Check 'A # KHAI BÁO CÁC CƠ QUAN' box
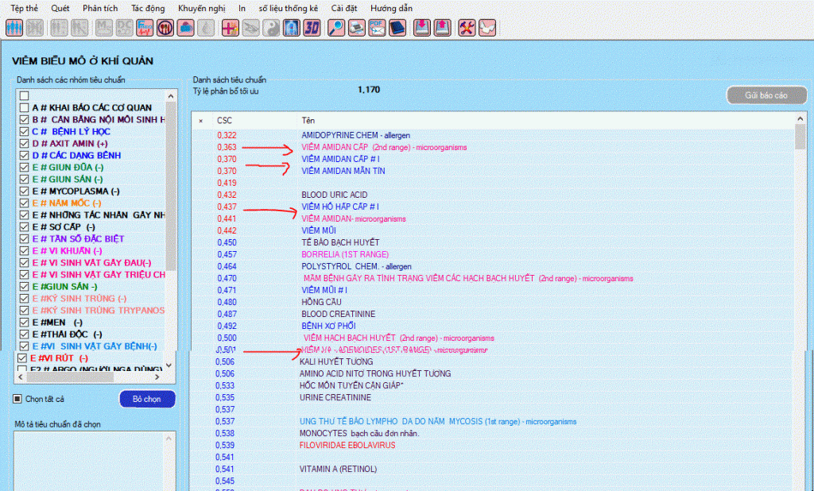814x491 pixels. click(x=24, y=107)
